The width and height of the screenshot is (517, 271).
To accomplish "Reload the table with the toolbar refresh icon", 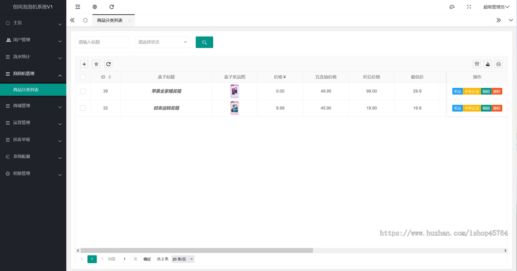I will [x=109, y=64].
